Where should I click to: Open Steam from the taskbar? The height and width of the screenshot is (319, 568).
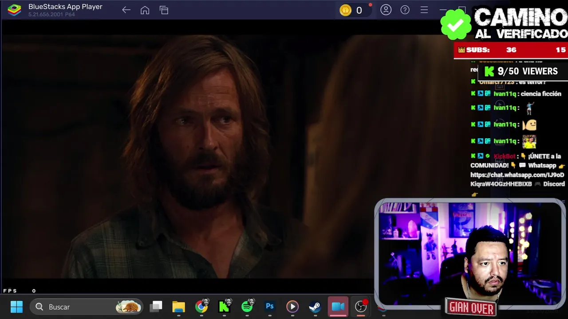315,307
